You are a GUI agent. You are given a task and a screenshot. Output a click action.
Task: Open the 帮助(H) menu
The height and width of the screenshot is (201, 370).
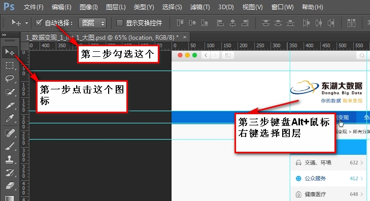[312, 7]
